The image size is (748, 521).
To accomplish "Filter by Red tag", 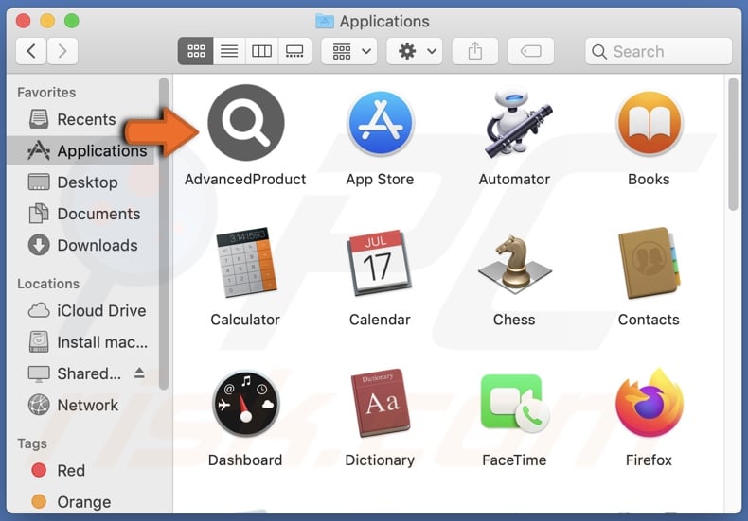I will (x=80, y=471).
